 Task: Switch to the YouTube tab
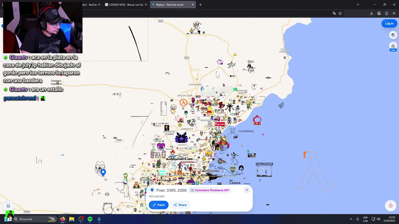90,5
